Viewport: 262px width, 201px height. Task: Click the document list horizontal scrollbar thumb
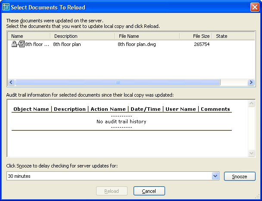coord(118,82)
